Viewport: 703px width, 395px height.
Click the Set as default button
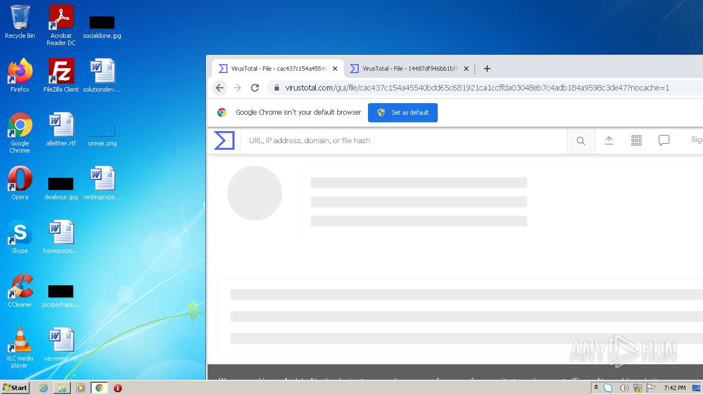tap(403, 112)
